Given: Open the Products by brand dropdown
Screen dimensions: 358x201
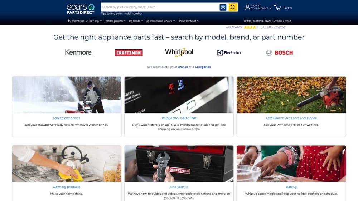Looking at the screenshot, I should coord(188,21).
